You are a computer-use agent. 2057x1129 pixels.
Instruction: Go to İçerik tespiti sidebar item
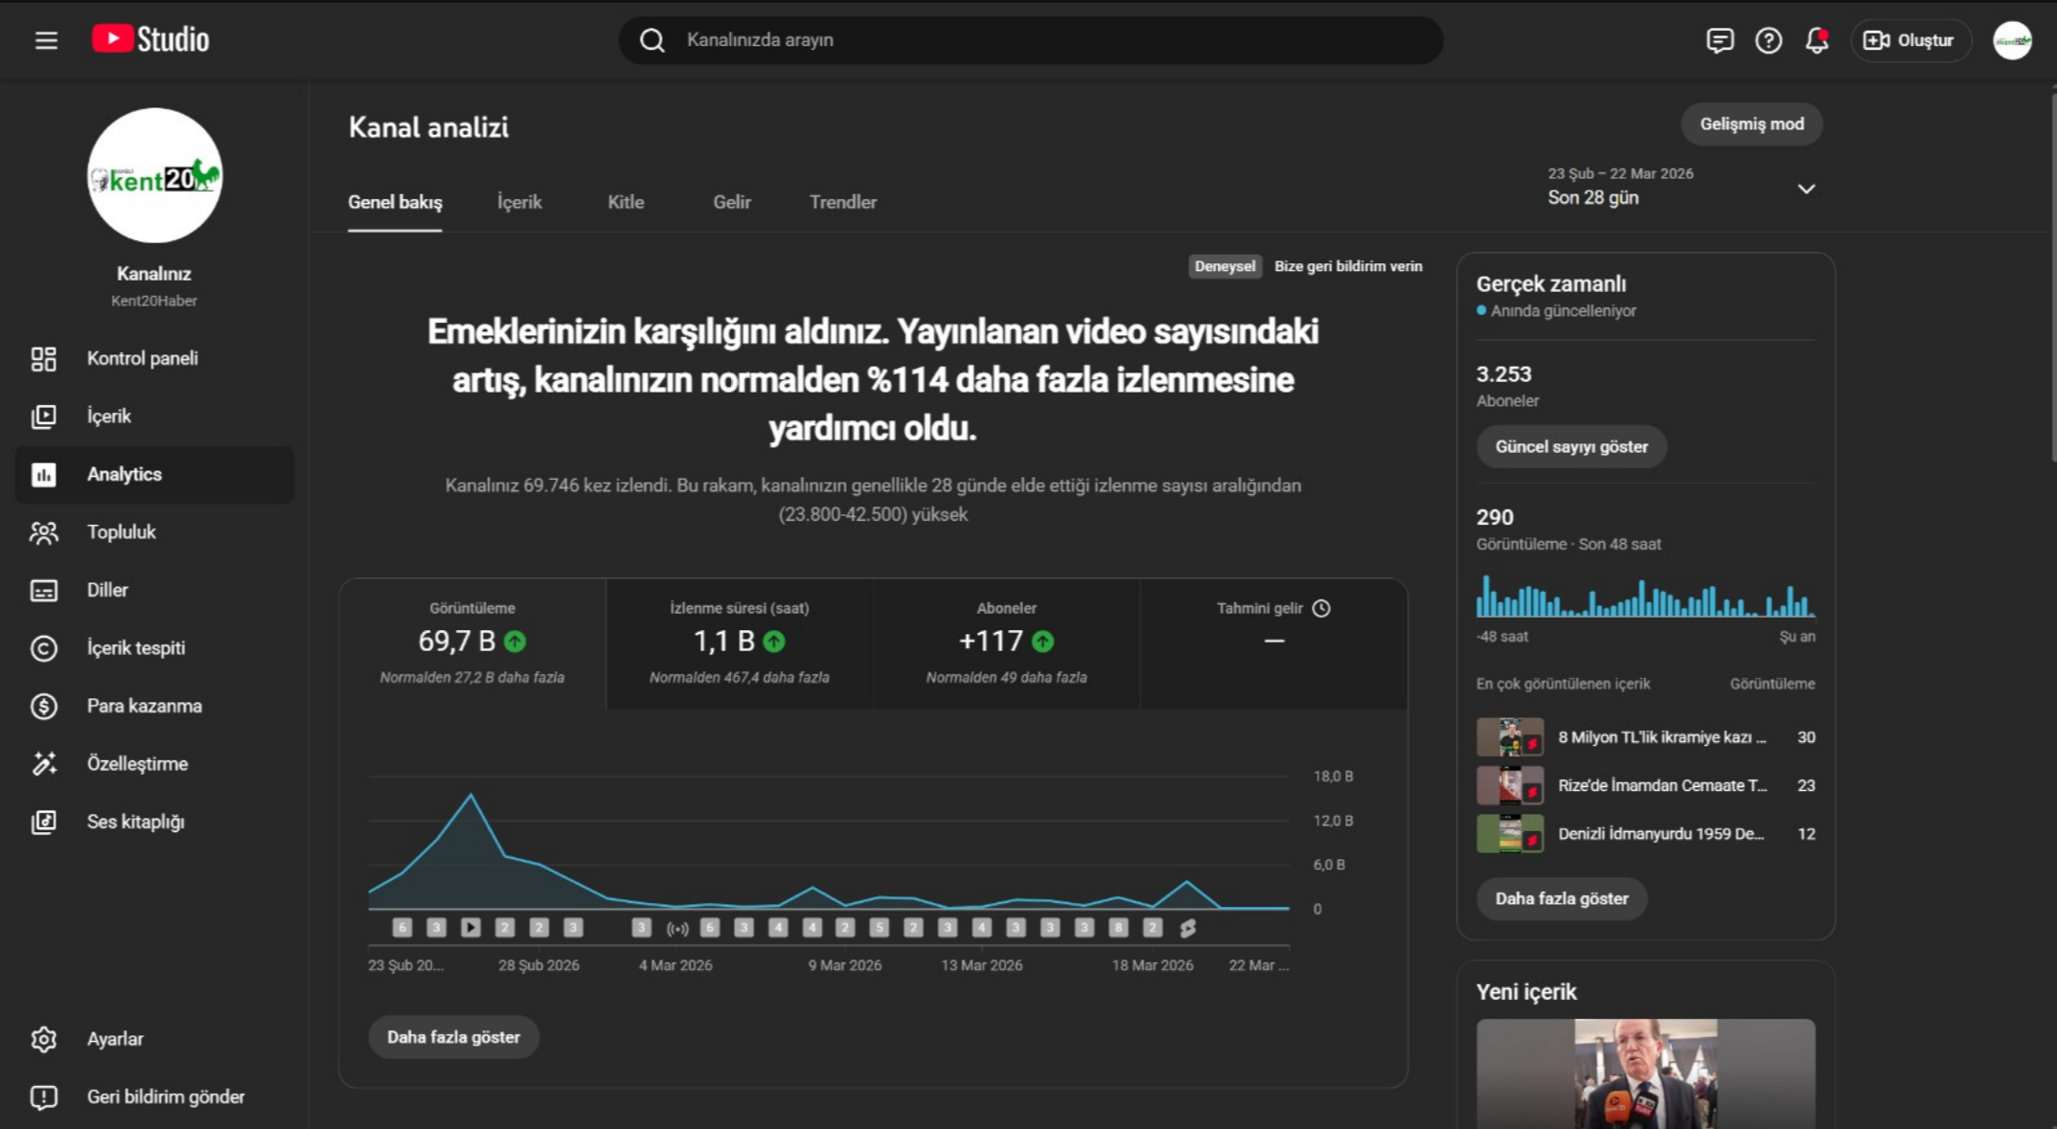[x=135, y=648]
